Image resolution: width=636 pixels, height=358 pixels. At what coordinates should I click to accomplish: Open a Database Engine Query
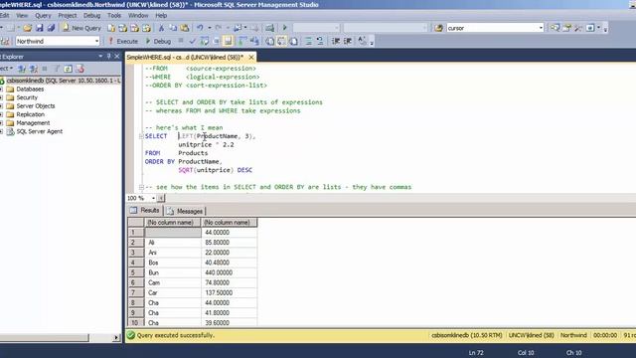[x=111, y=28]
